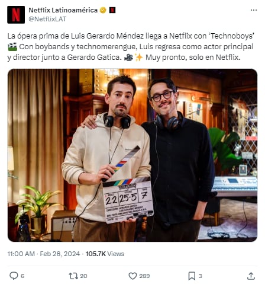The height and width of the screenshot is (284, 265).
Task: Click the 11:00 AM Feb 26, 2024 timestamp
Action: [x=44, y=254]
